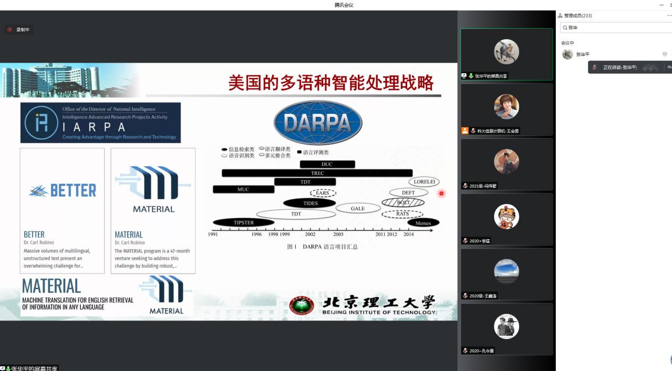Click the arrow icon on the speaking toast
This screenshot has width=672, height=371.
(669, 68)
